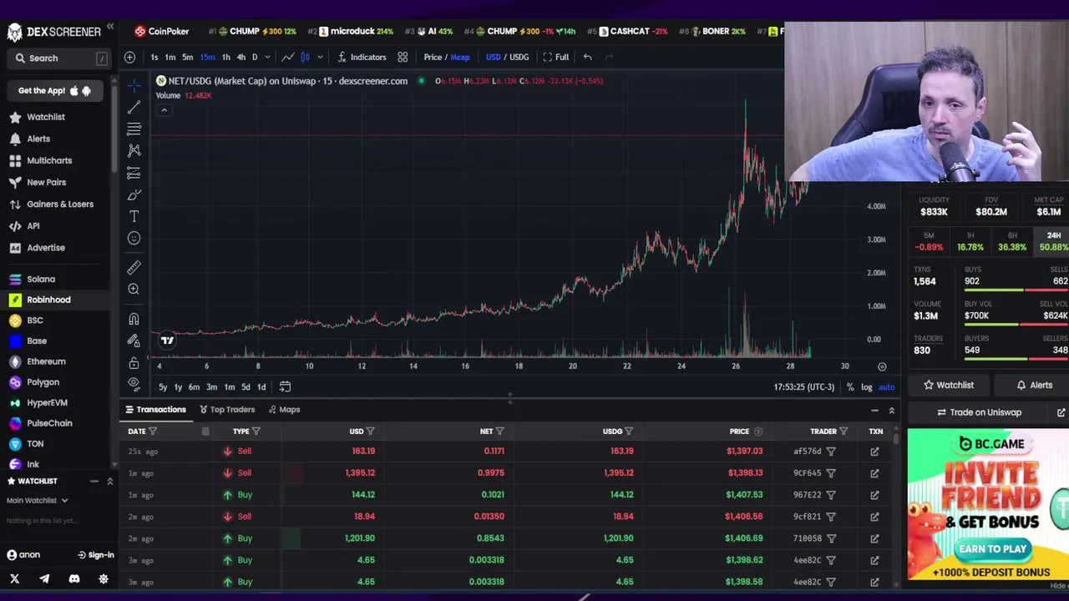Toggle stay in drawing mode
The height and width of the screenshot is (601, 1069).
(x=134, y=341)
